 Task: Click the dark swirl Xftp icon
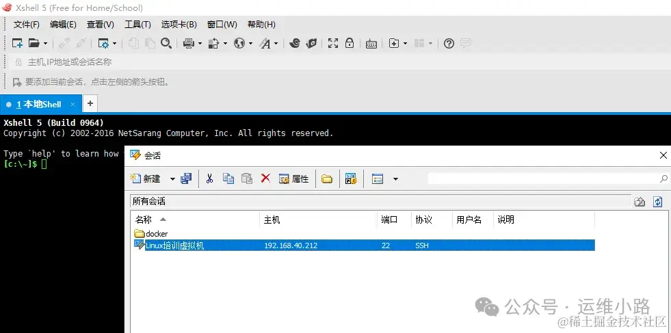click(294, 43)
